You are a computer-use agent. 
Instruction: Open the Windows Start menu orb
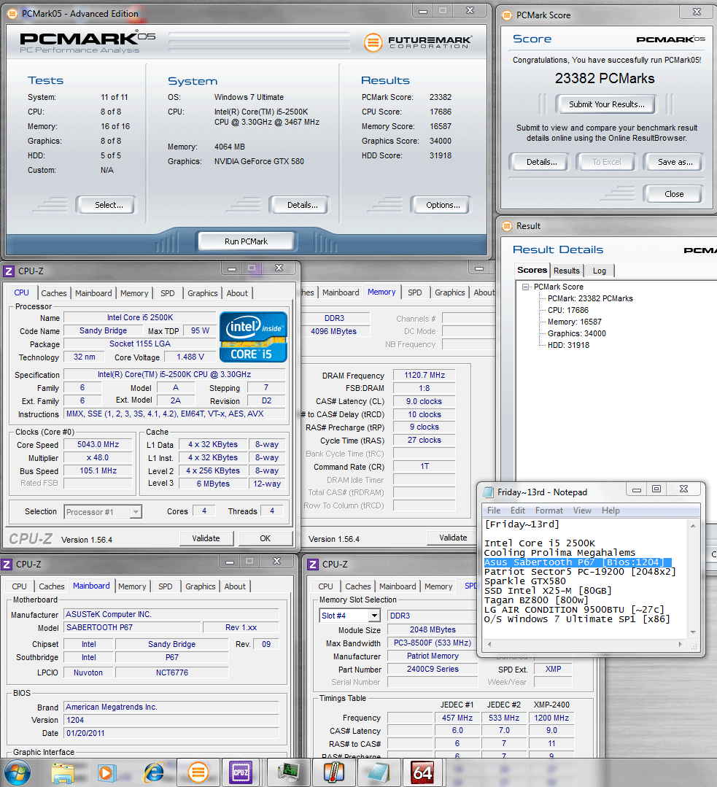pos(17,772)
